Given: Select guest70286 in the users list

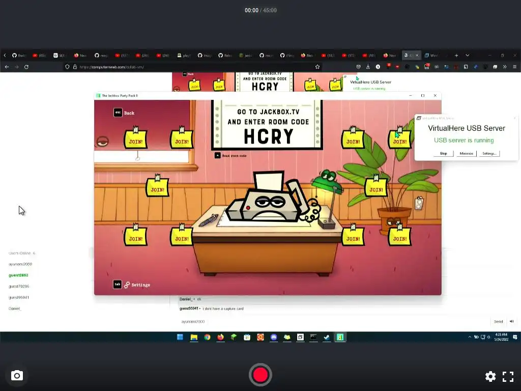Looking at the screenshot, I should (x=19, y=286).
